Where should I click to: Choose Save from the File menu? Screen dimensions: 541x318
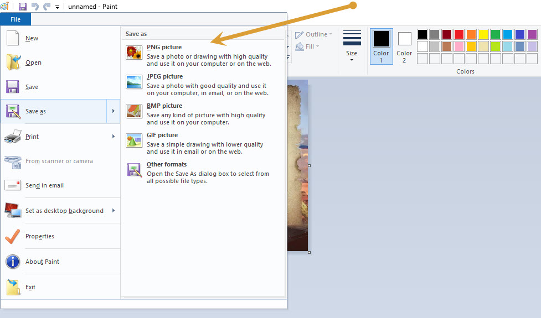pos(60,87)
